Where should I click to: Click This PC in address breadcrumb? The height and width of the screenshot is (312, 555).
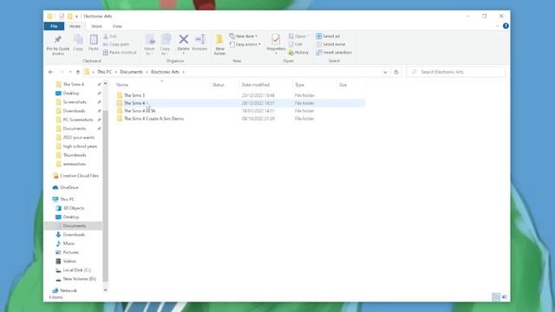tap(104, 72)
